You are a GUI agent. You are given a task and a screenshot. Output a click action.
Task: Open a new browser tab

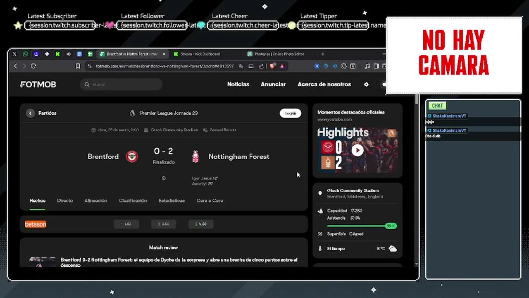pyautogui.click(x=323, y=54)
